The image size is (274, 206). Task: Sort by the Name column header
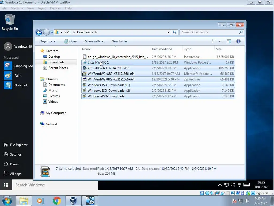pos(115,49)
